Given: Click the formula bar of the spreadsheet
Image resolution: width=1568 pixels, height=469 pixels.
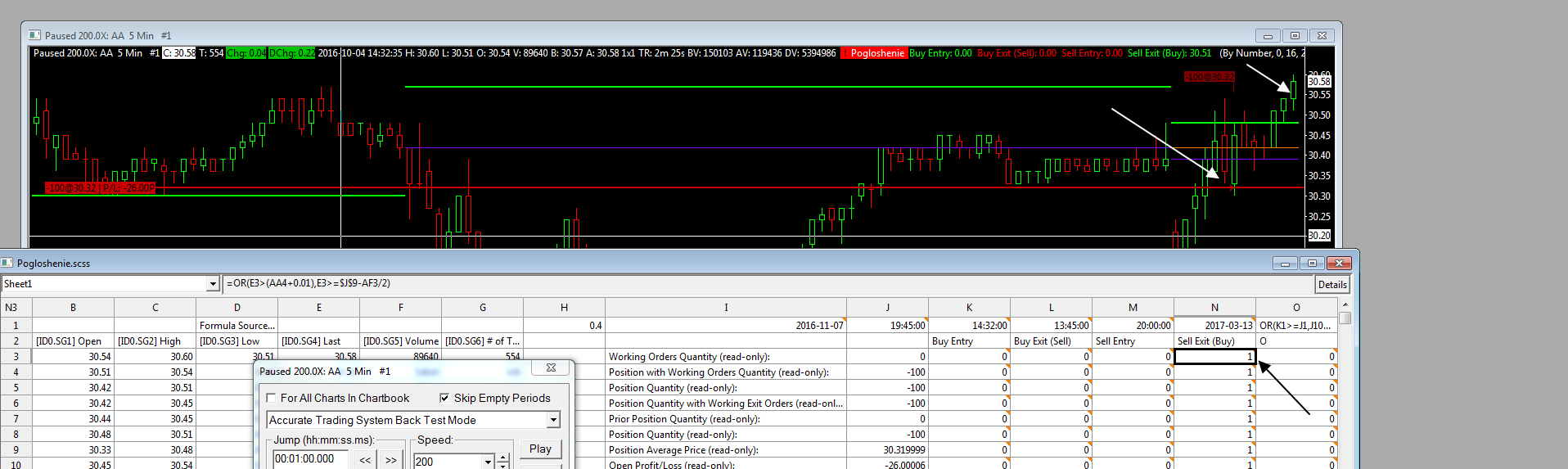Looking at the screenshot, I should (767, 283).
